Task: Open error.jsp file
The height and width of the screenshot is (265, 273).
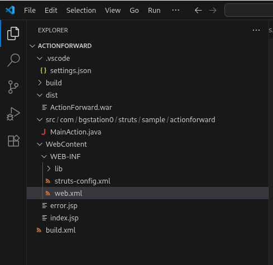Action: [64, 206]
